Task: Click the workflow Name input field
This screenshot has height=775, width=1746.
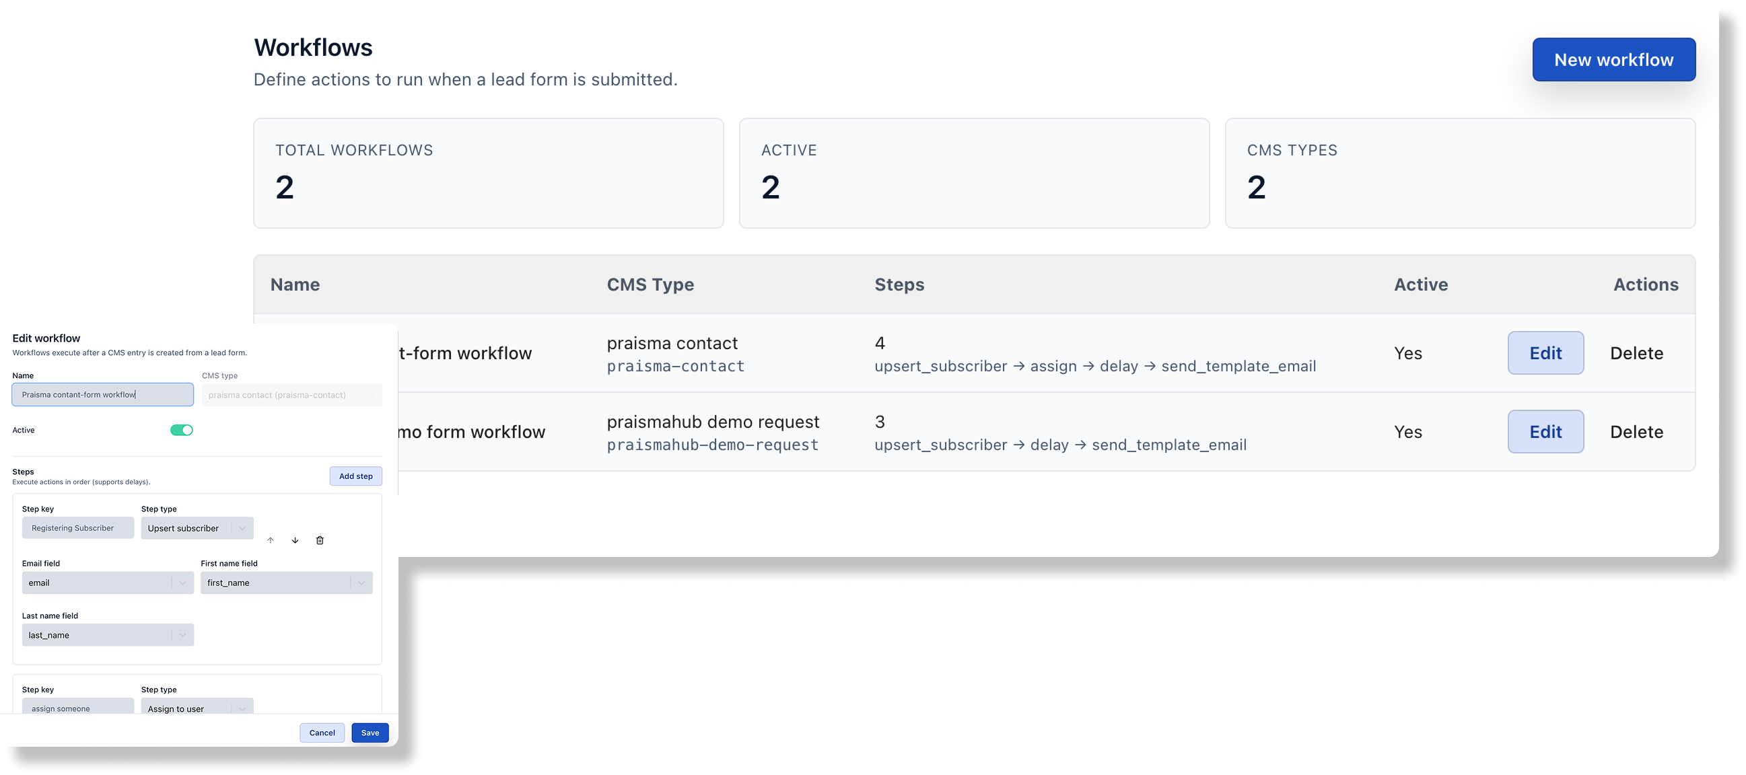Action: (x=102, y=394)
